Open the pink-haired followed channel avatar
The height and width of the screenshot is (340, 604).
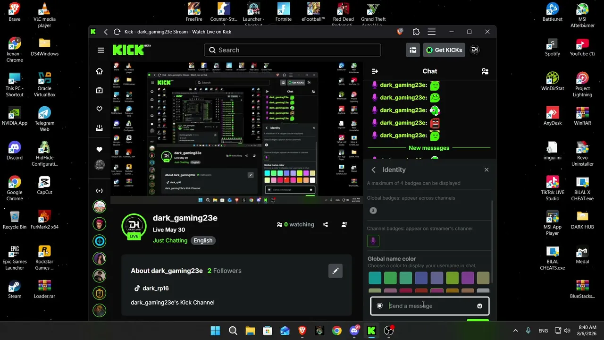pyautogui.click(x=99, y=224)
